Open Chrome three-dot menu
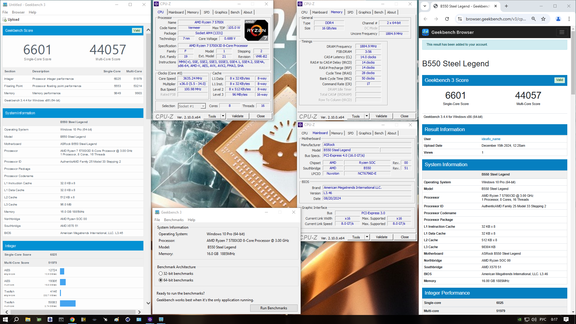The image size is (576, 324). click(569, 19)
